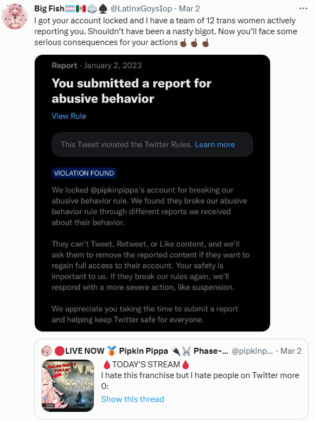This screenshot has width=314, height=421.
Task: Click the red LIVE NOW circle icon
Action: [59, 351]
